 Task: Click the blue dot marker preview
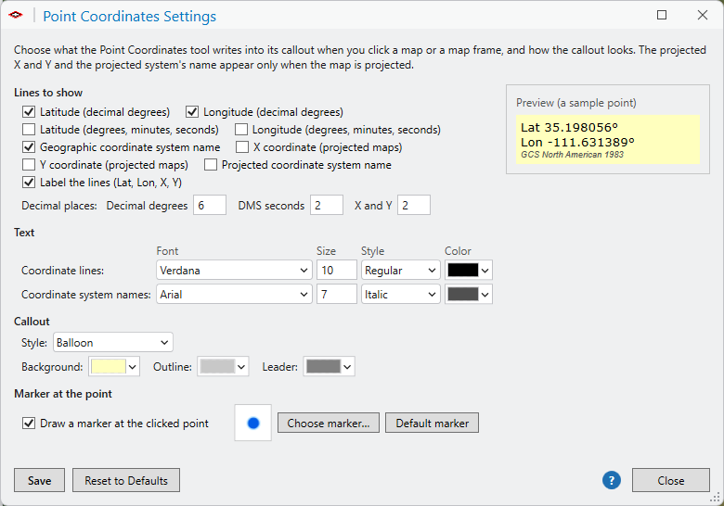click(253, 423)
